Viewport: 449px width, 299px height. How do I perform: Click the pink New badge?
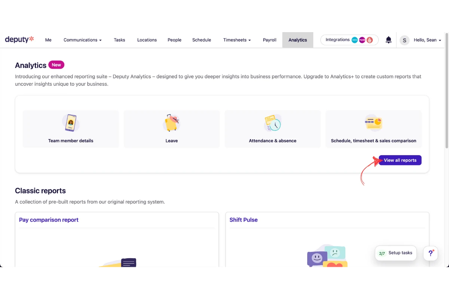(x=56, y=65)
